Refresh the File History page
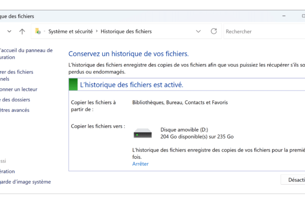 214,31
